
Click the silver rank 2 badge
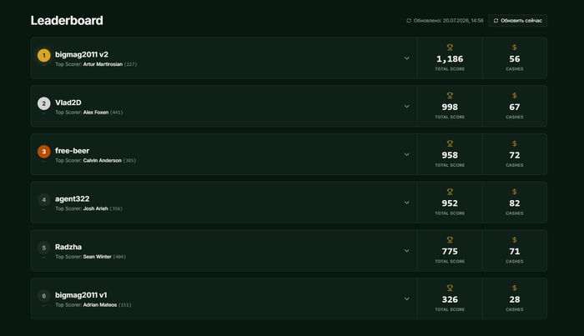pos(44,103)
